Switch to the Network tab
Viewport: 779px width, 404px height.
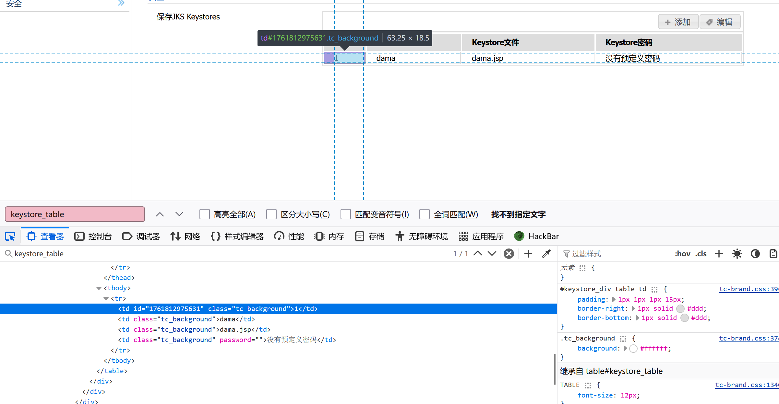(186, 237)
